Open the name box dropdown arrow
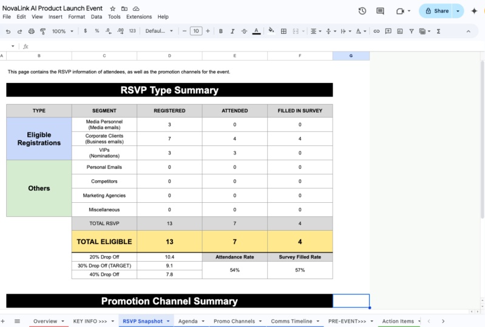The image size is (485, 327). coord(13,46)
